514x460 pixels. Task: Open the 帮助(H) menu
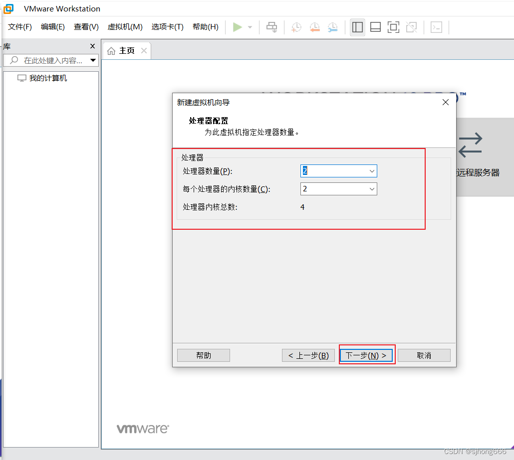206,27
